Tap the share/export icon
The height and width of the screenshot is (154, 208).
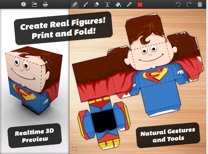34,4
